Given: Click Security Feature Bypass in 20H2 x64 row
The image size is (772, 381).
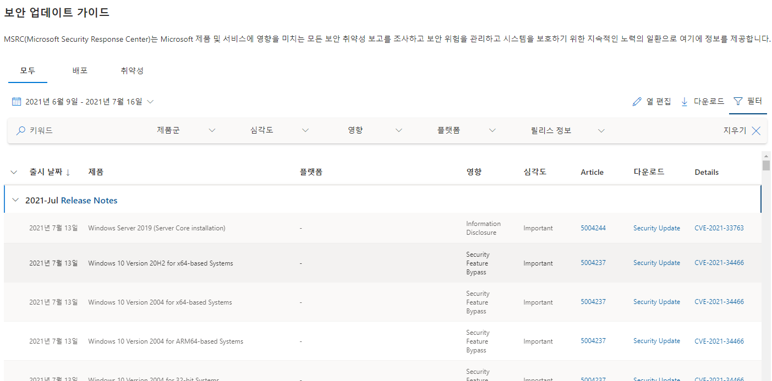Looking at the screenshot, I should pyautogui.click(x=478, y=263).
